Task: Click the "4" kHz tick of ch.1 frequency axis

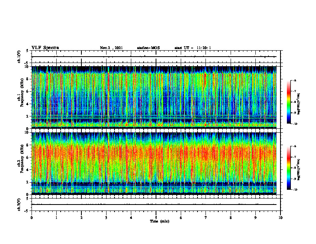Action: coord(28,104)
